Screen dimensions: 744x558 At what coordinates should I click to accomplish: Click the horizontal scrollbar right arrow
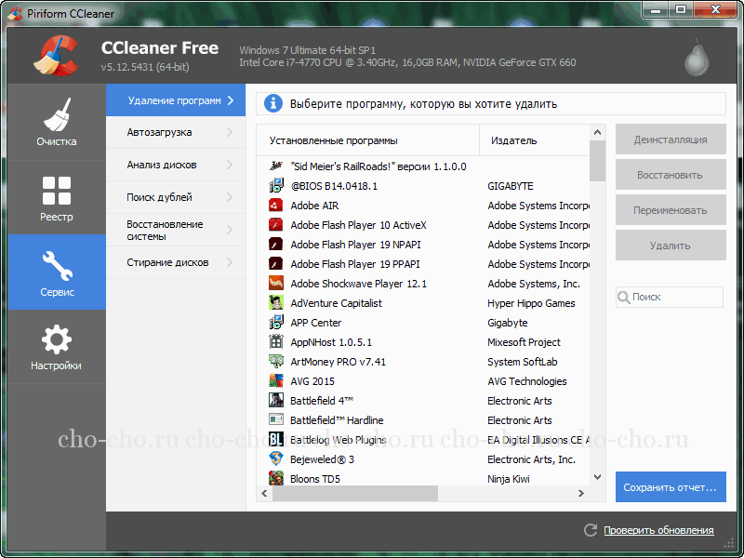pyautogui.click(x=580, y=494)
